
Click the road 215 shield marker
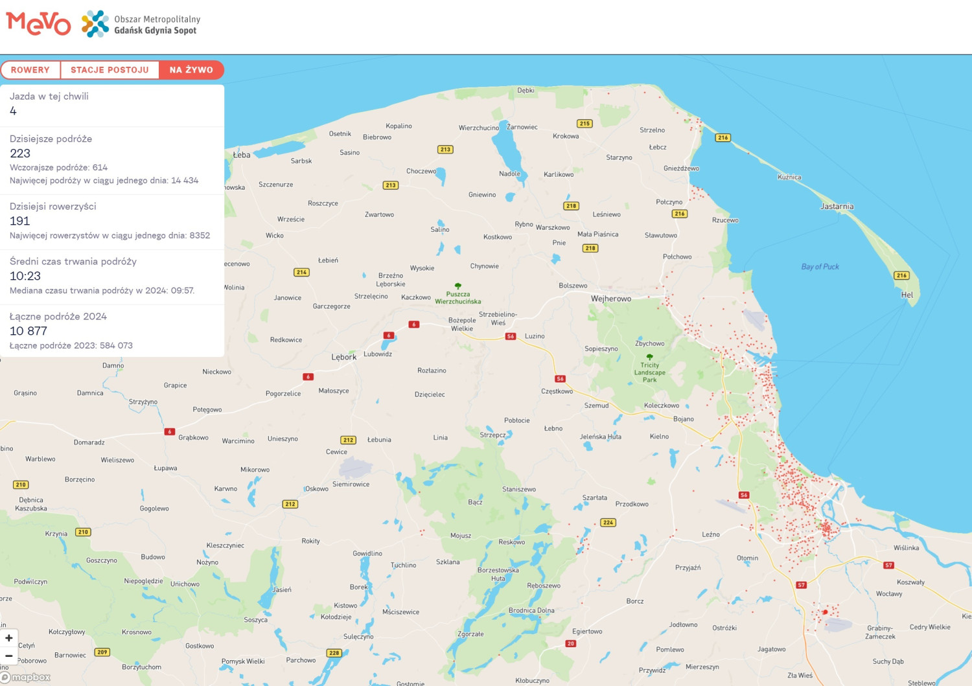[584, 124]
